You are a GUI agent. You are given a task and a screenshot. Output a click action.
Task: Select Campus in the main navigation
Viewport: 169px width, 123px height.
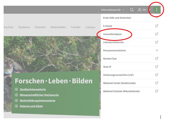coord(90,27)
